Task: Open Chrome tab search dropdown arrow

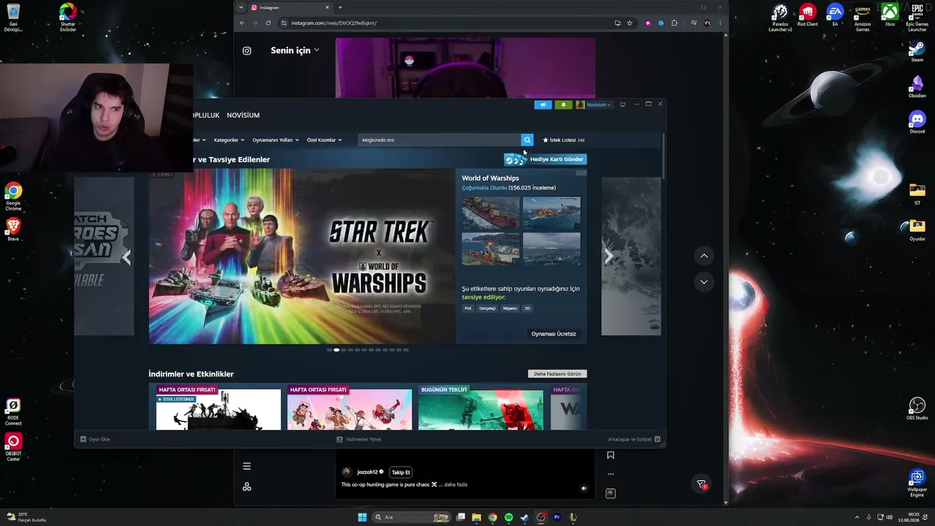Action: pos(241,7)
